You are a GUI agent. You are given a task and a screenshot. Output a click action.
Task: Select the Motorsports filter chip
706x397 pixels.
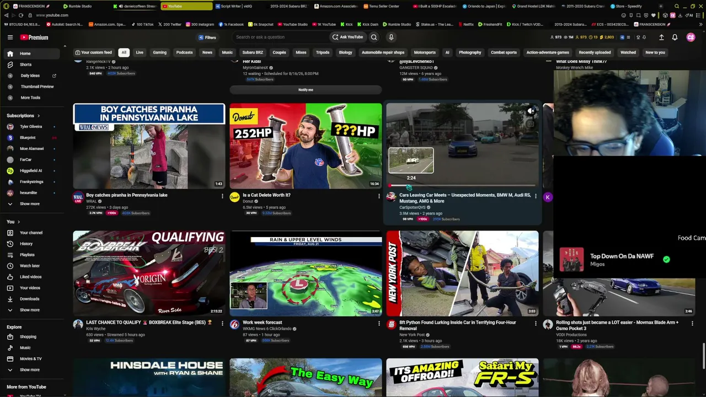[x=425, y=52]
